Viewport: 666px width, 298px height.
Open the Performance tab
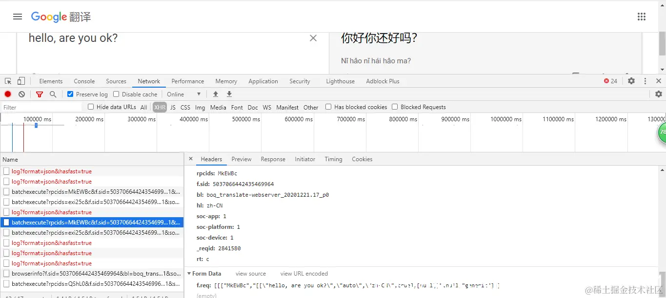tap(188, 81)
